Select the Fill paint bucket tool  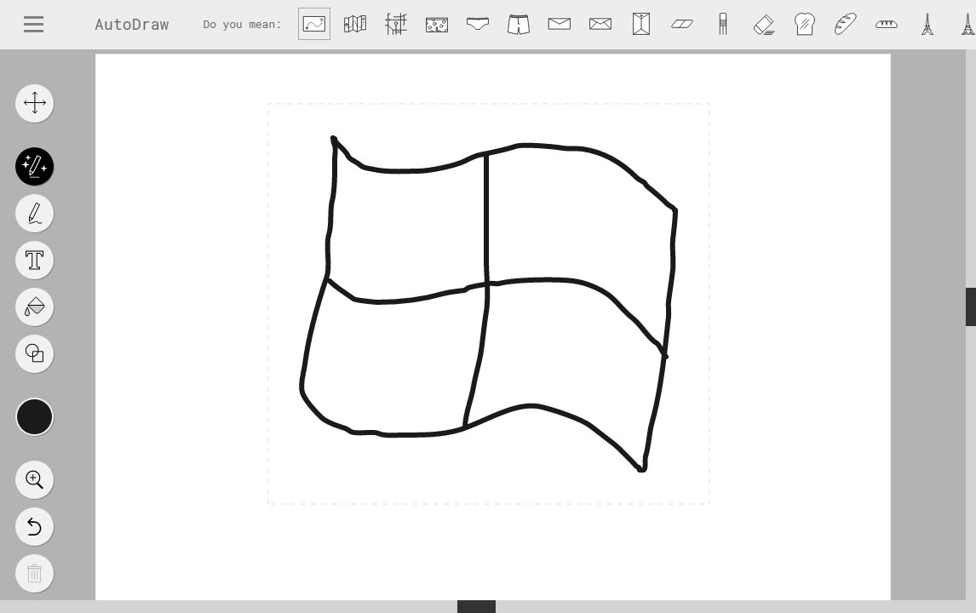[x=34, y=306]
